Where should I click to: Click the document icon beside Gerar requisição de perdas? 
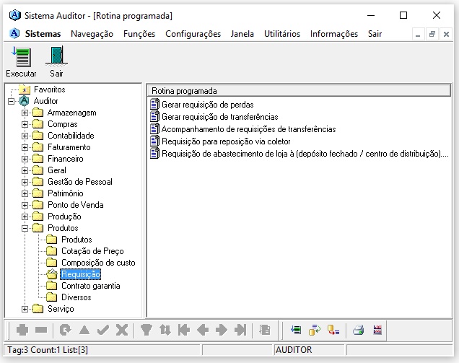click(x=154, y=105)
